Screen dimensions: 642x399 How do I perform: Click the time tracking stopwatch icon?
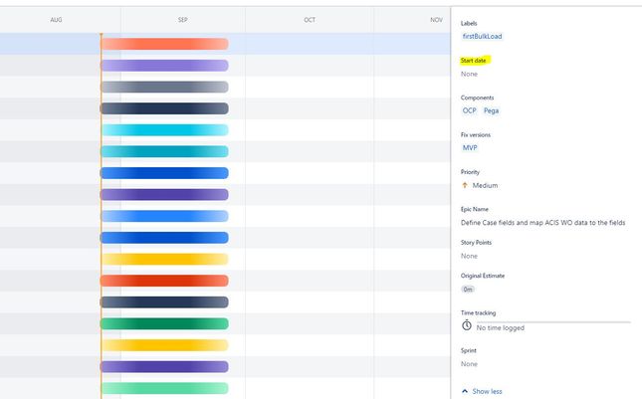point(467,325)
